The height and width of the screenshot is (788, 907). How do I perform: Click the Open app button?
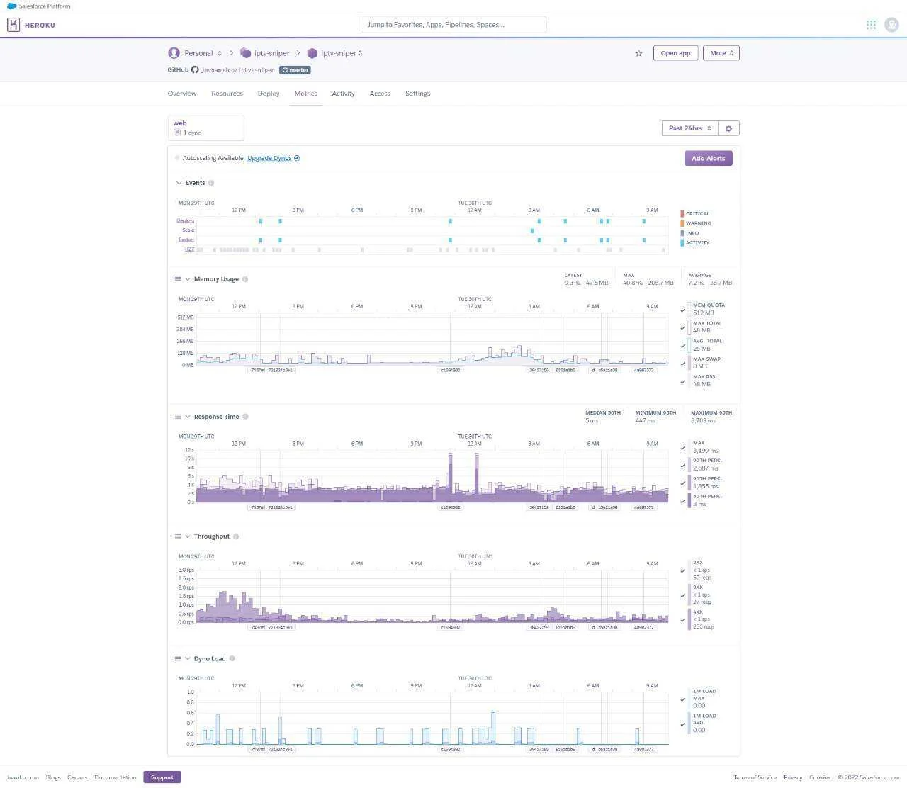[x=676, y=53]
